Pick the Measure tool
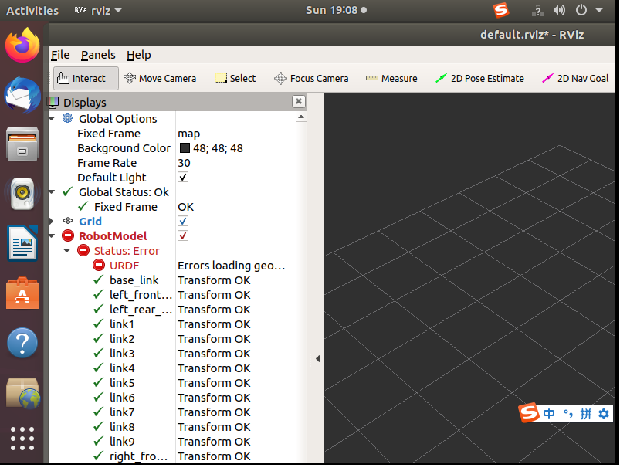Screen dimensions: 620x471 [x=391, y=78]
